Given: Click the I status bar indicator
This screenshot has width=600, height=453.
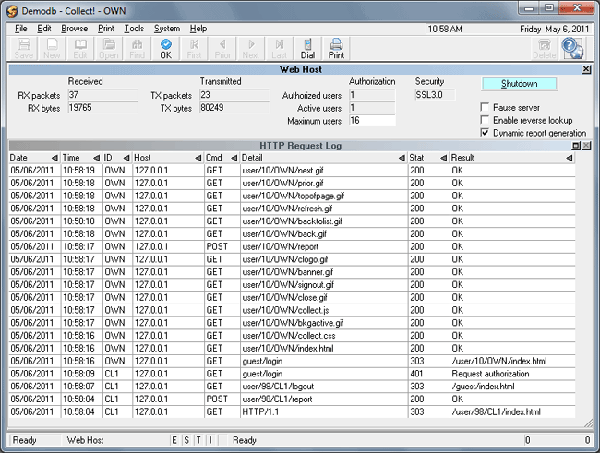Looking at the screenshot, I should point(210,440).
